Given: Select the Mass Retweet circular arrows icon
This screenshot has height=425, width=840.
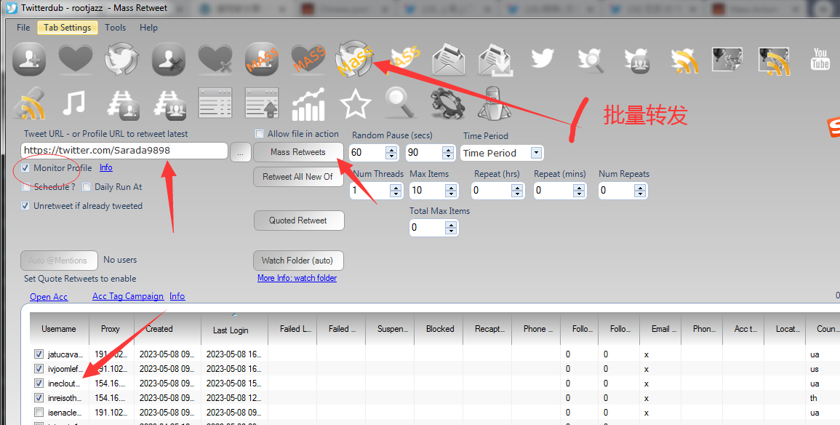Looking at the screenshot, I should [x=354, y=59].
